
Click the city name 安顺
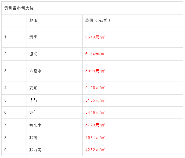point(33,88)
